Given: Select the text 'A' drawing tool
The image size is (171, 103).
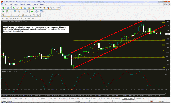Looking at the screenshot, I should tap(30, 15).
